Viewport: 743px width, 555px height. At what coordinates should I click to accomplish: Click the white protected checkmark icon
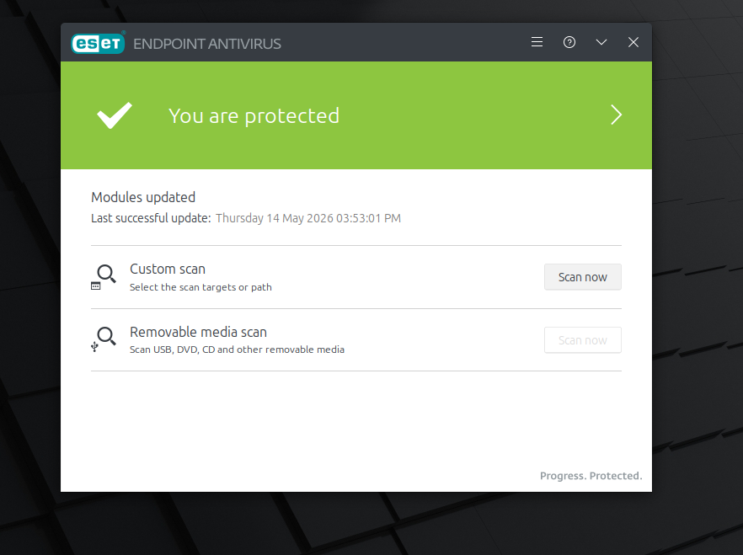pos(115,115)
